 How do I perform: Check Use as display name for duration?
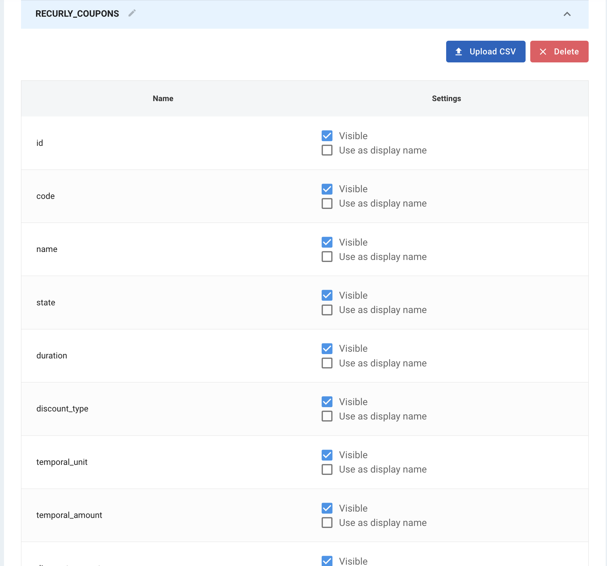(x=327, y=363)
